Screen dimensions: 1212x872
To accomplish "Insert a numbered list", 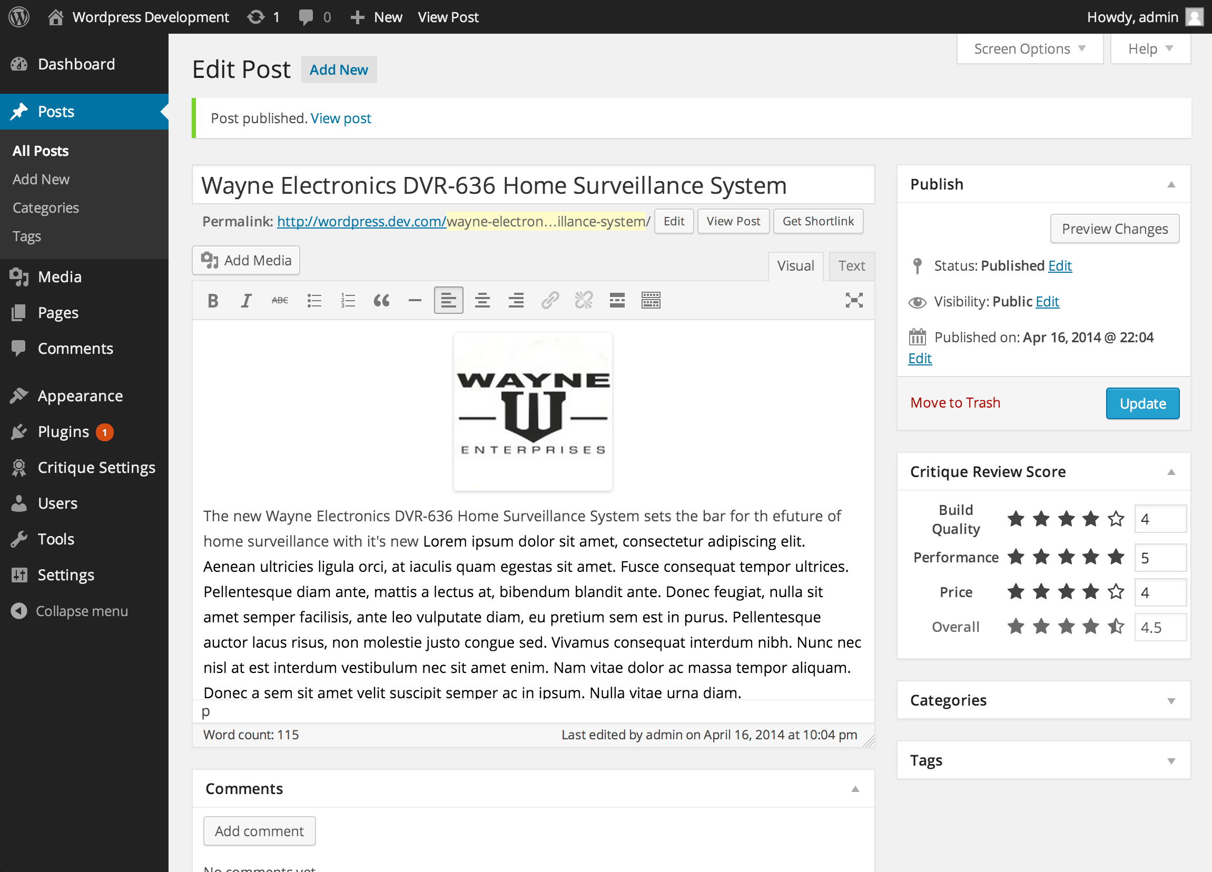I will pyautogui.click(x=348, y=301).
